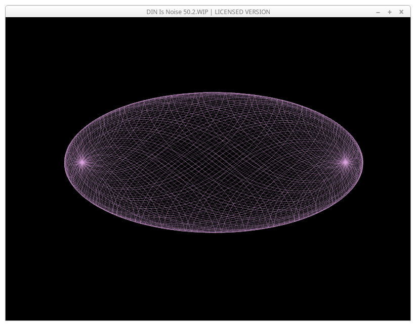Screen dimensions: 416x326
Task: Close the DIN Is Noise window
Action: 401,12
